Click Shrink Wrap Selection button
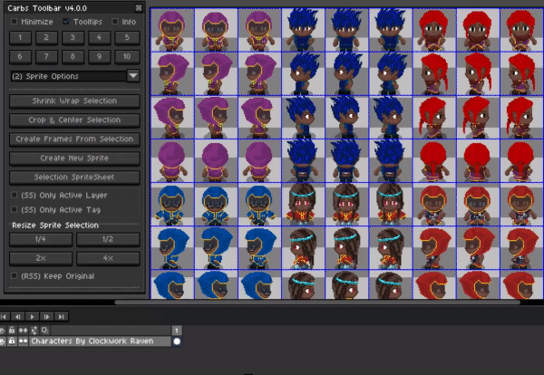Screen dimensions: 544x375 pyautogui.click(x=74, y=101)
